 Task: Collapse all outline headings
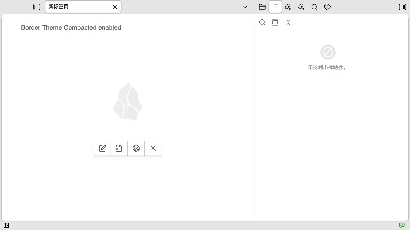[x=288, y=22]
